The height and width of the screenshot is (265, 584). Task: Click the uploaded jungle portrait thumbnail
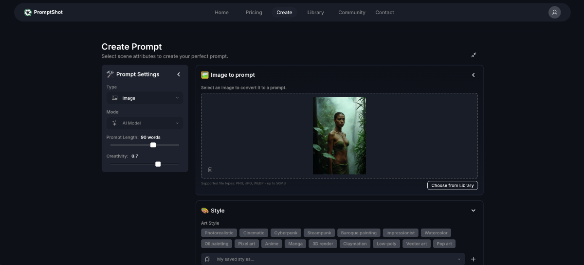pyautogui.click(x=339, y=136)
